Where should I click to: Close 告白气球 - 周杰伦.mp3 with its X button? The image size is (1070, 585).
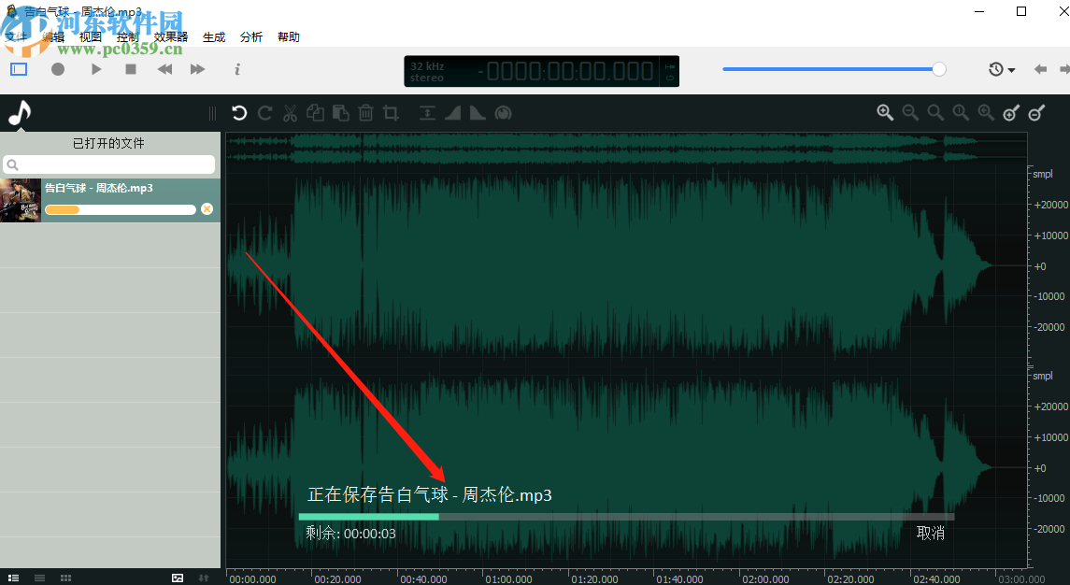[207, 208]
